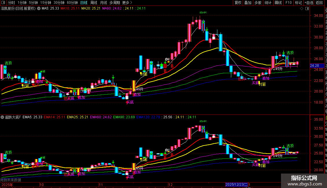Click MA10: 25.11 value label

pyautogui.click(x=70, y=9)
